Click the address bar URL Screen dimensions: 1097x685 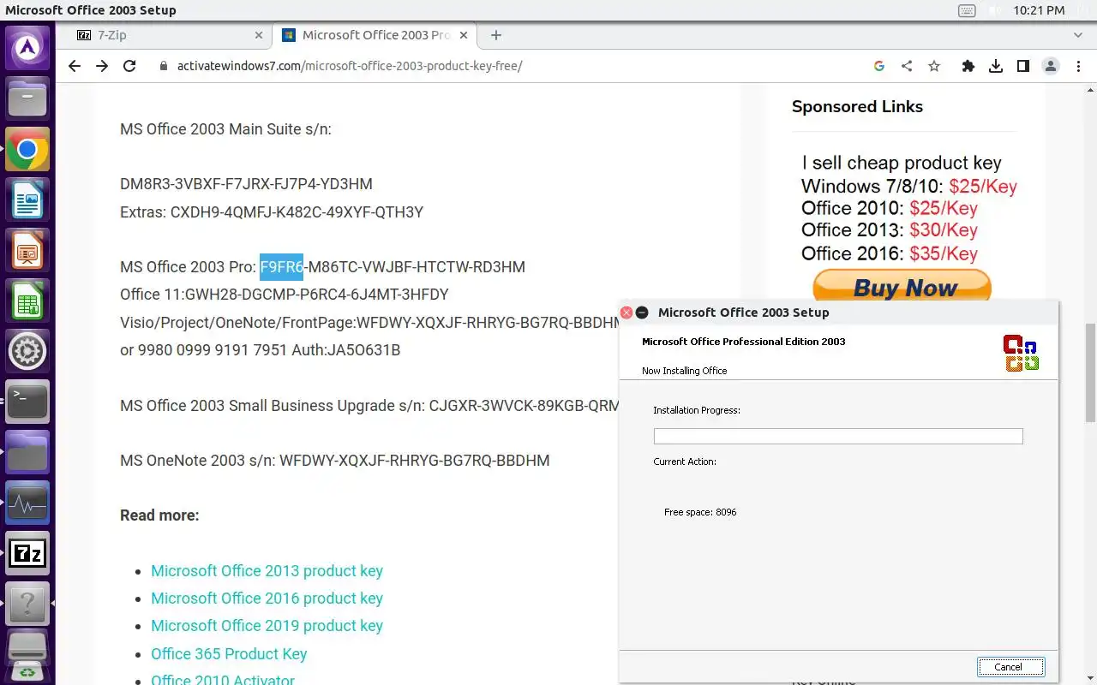point(350,66)
